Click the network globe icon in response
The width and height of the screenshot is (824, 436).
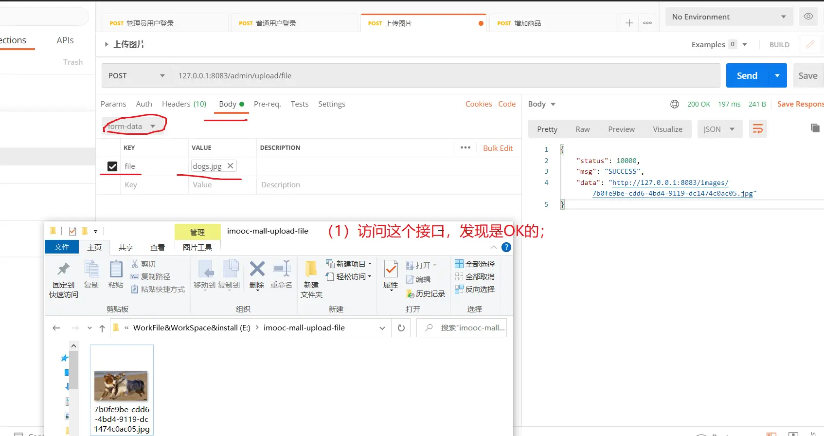pyautogui.click(x=674, y=104)
